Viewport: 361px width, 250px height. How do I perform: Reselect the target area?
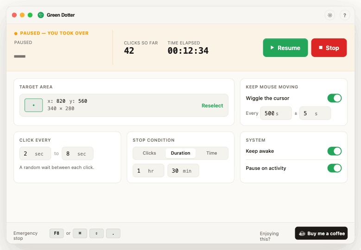(212, 106)
